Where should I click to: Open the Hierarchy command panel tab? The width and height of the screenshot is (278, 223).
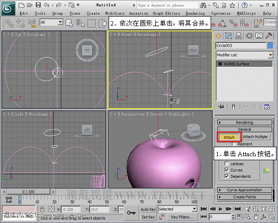[x=238, y=36]
